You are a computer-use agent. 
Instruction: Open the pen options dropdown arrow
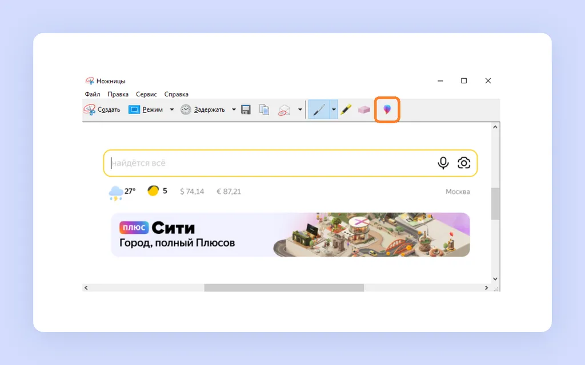click(334, 109)
